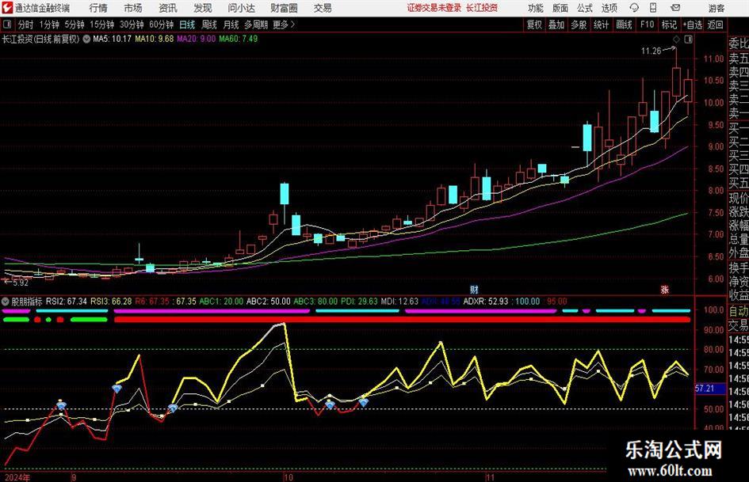Select the 日线 daily period
This screenshot has height=482, width=749.
click(187, 25)
